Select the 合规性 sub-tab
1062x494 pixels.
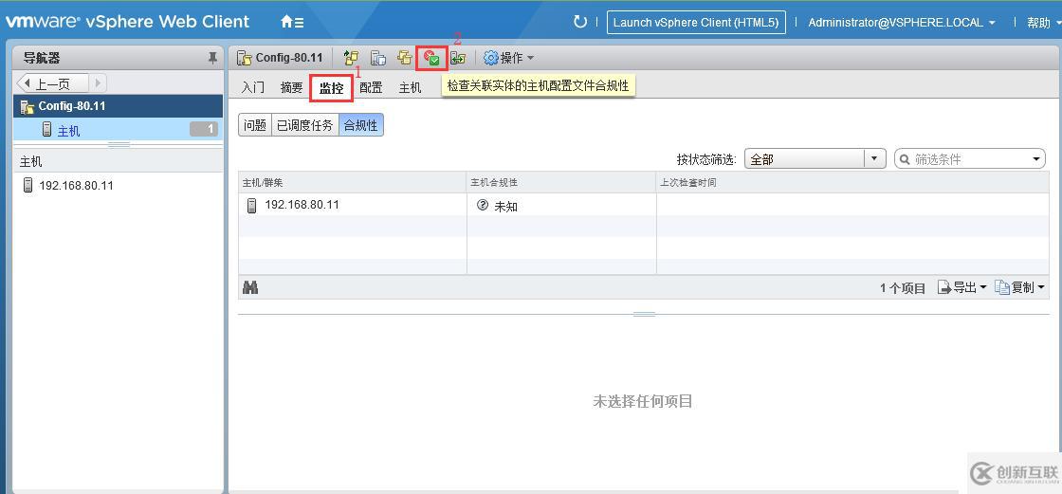[361, 125]
